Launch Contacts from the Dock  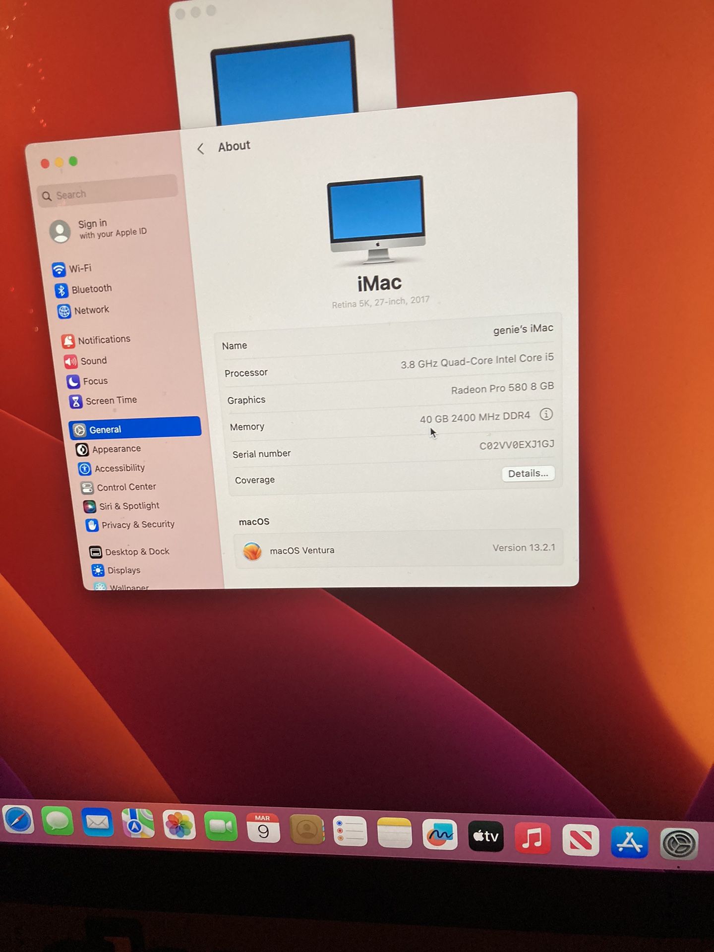click(306, 830)
